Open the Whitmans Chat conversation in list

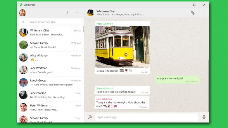coord(50,32)
